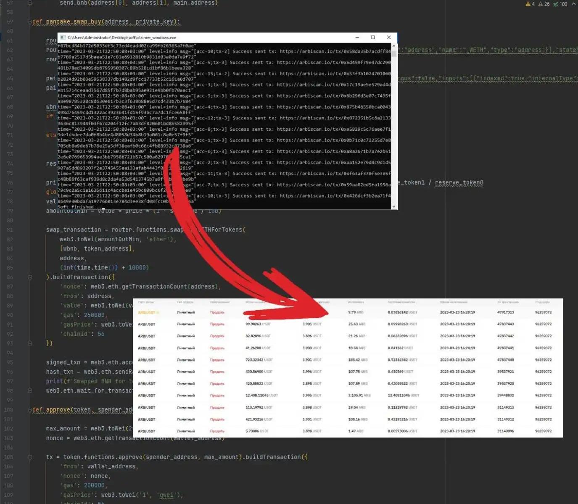Fold the pancake_swap_buy function definition
This screenshot has height=504, width=578.
click(30, 22)
